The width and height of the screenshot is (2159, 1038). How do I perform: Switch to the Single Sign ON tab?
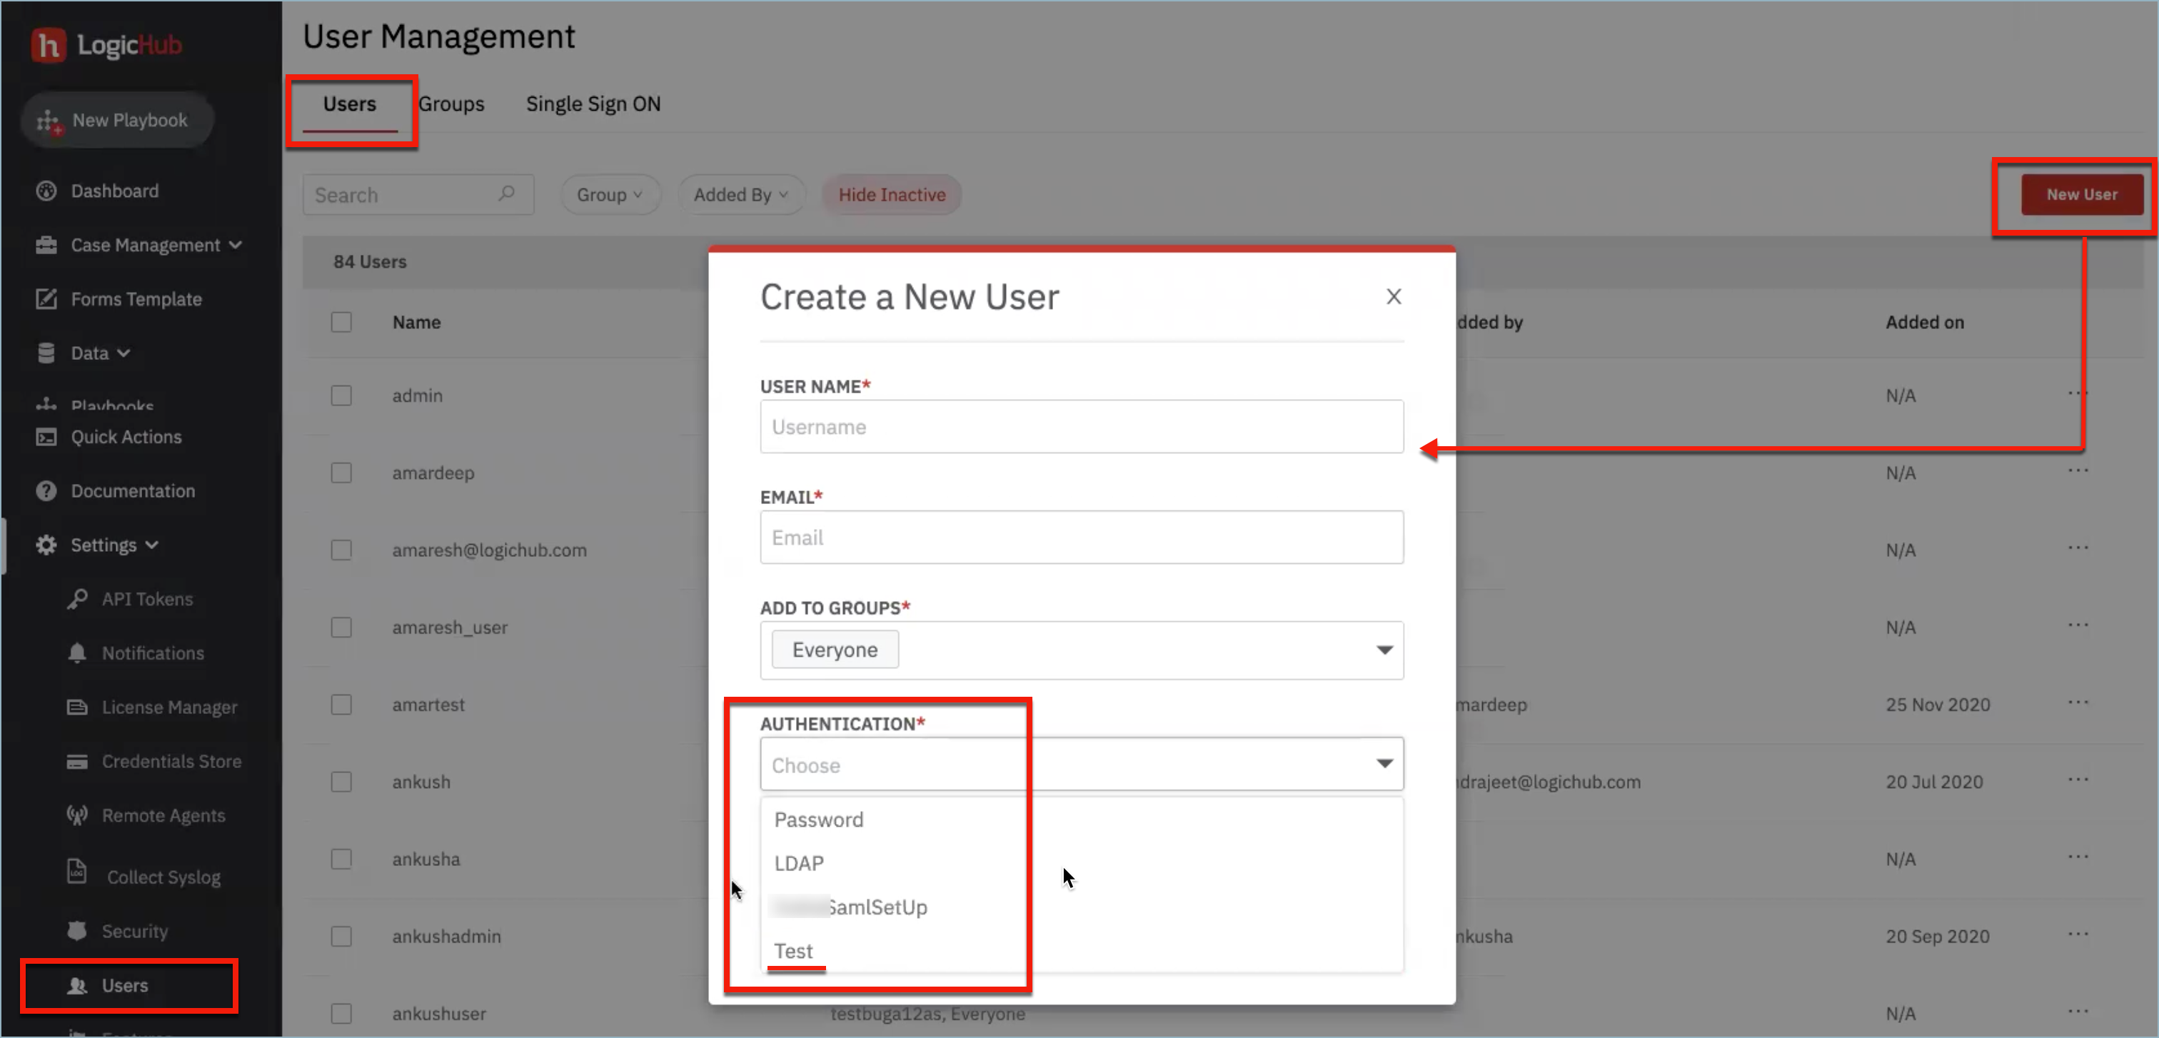[x=593, y=104]
